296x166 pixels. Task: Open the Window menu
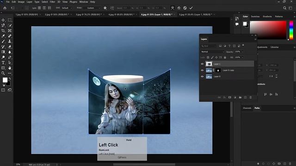pyautogui.click(x=83, y=2)
